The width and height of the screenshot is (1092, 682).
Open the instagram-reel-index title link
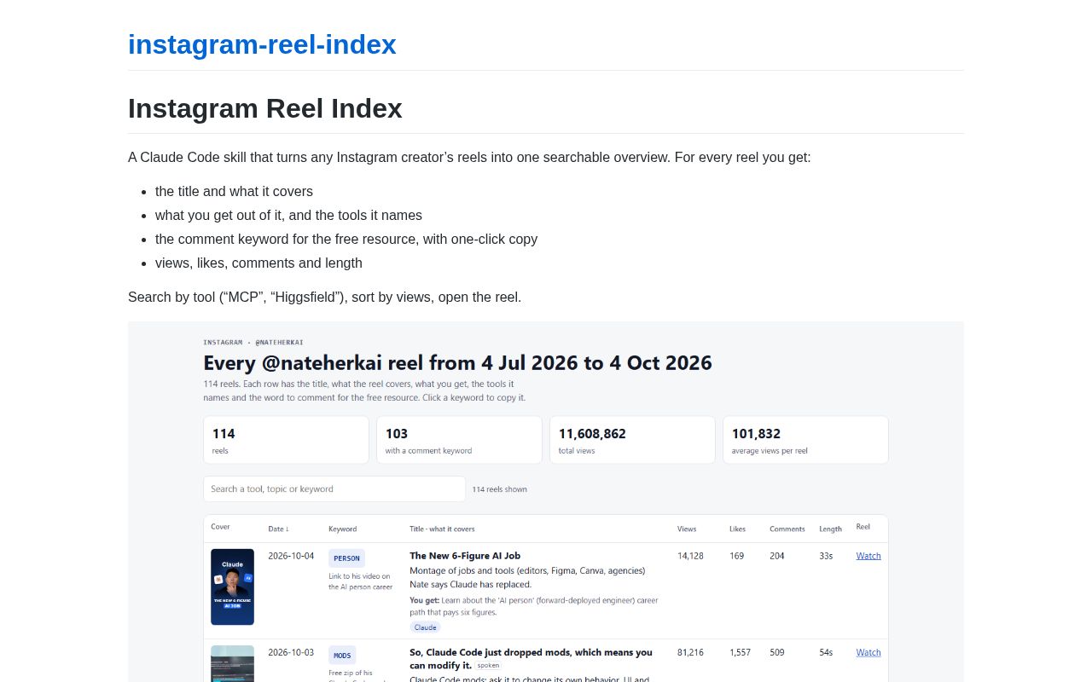click(x=262, y=44)
